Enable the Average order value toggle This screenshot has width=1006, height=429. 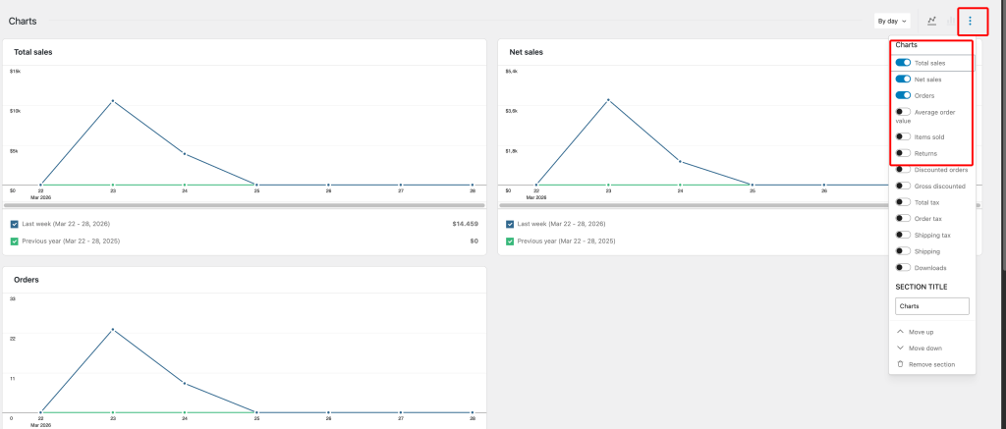903,112
